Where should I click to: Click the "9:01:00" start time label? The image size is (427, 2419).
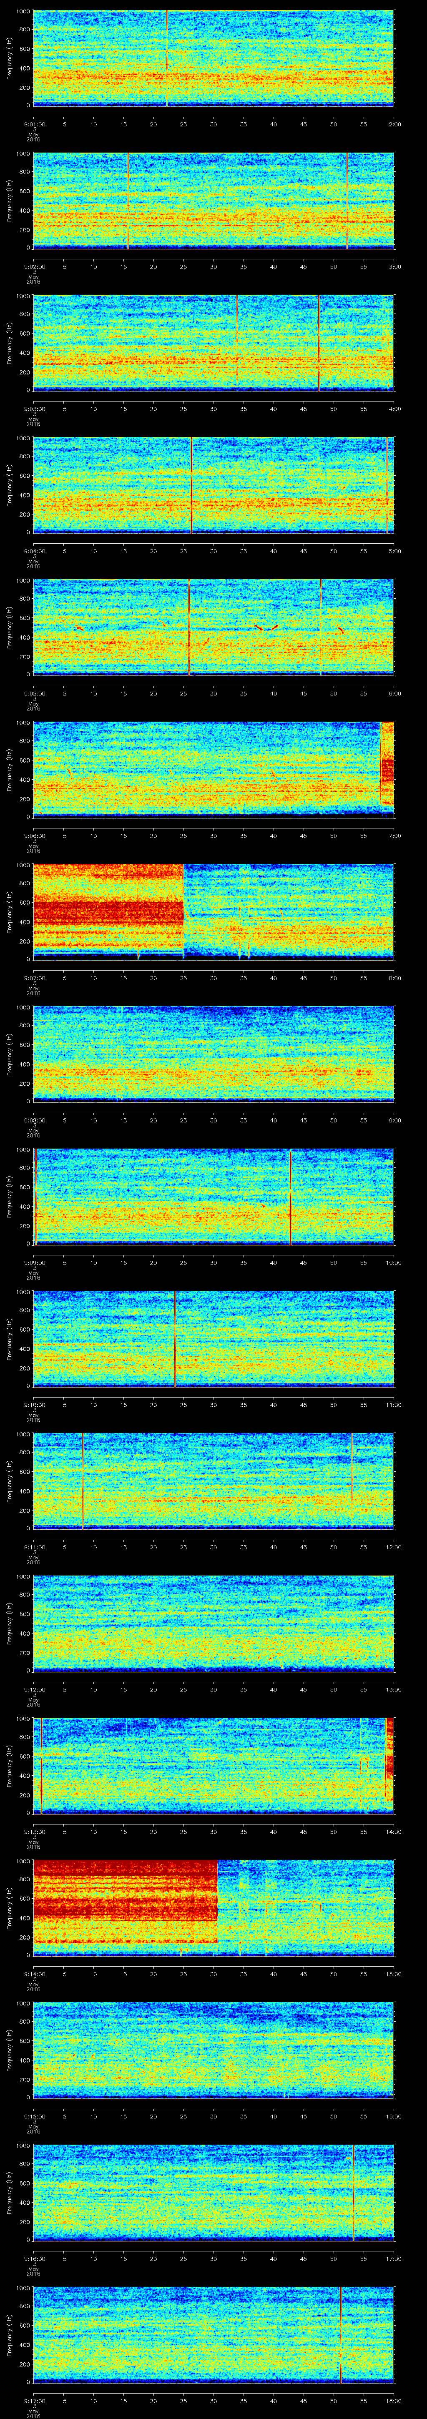coord(34,124)
